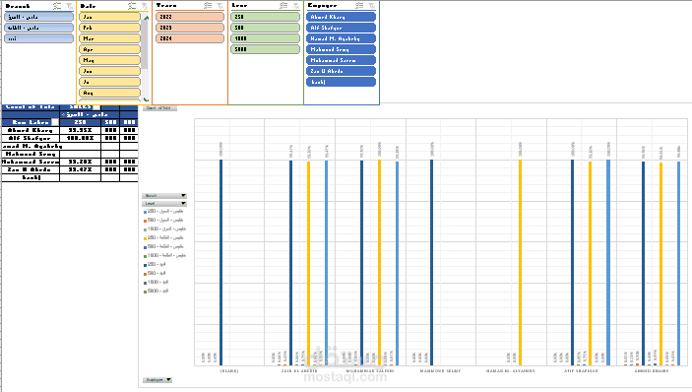The height and width of the screenshot is (392, 692).
Task: Open the Branch field dropdown on the chart
Action: [x=164, y=196]
